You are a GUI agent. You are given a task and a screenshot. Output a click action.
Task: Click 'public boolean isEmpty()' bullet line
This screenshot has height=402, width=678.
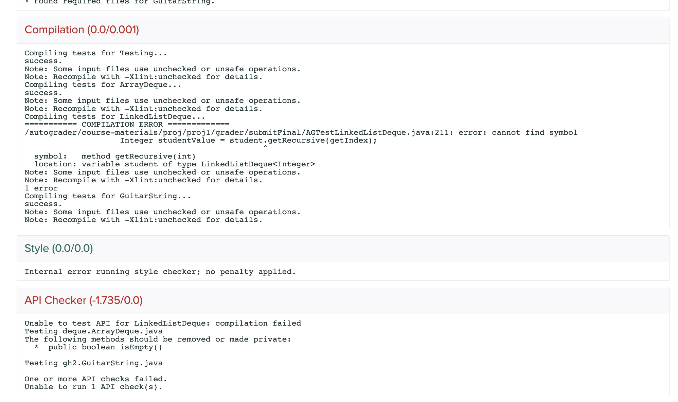click(x=105, y=347)
